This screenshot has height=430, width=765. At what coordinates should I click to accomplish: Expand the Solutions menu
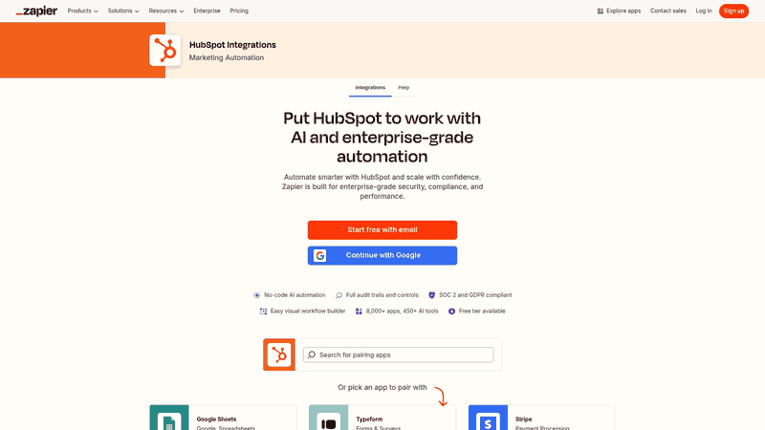pos(123,11)
